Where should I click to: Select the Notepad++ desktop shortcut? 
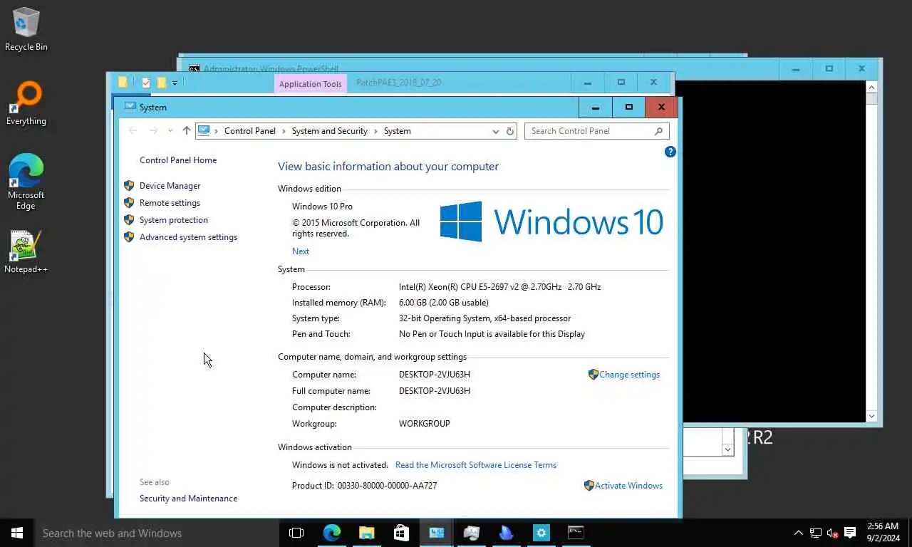[x=26, y=251]
